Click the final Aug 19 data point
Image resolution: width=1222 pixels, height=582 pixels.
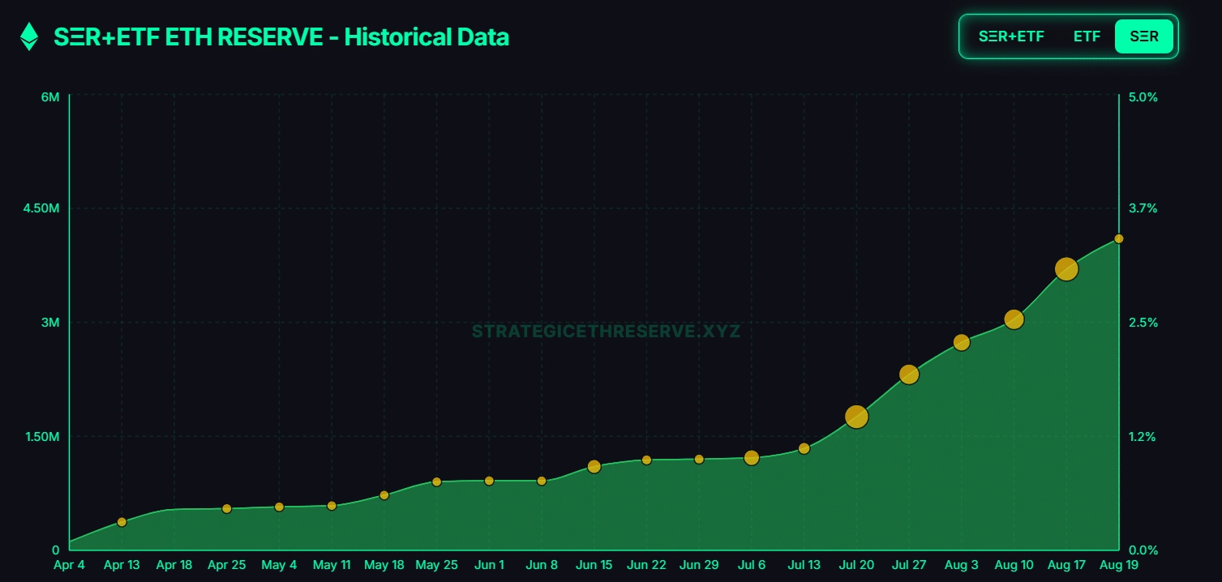(1119, 238)
